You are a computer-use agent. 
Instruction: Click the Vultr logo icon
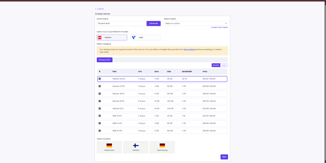click(134, 37)
